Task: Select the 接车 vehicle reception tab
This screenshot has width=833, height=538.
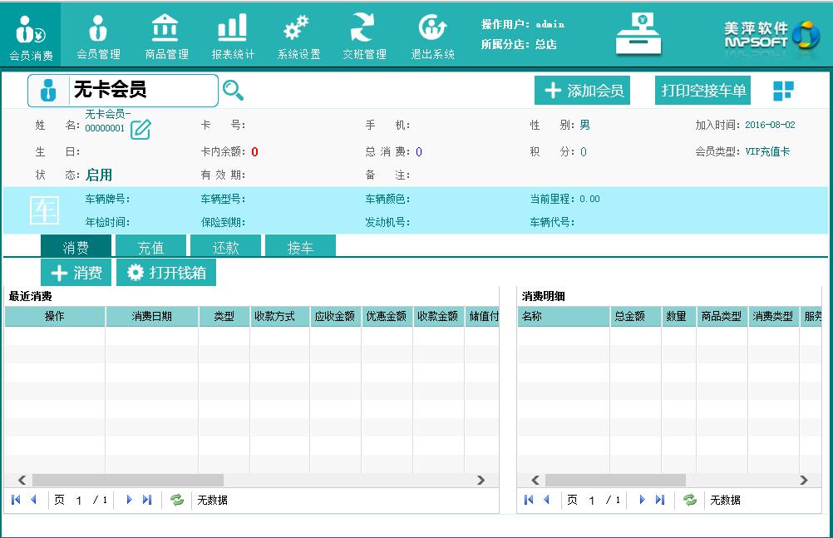Action: [300, 247]
